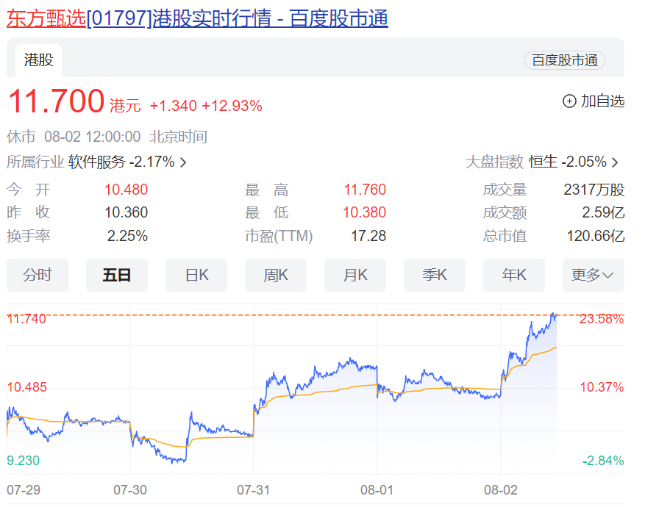Click the 加自选 label text
The image size is (645, 507).
pyautogui.click(x=602, y=101)
